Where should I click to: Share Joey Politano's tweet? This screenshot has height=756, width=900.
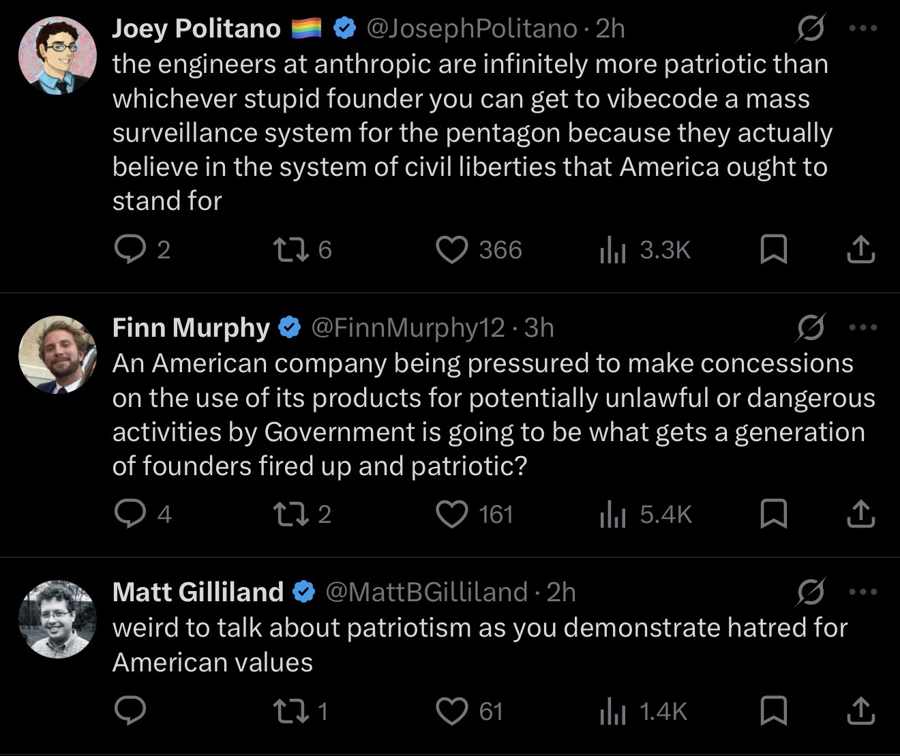coord(860,250)
